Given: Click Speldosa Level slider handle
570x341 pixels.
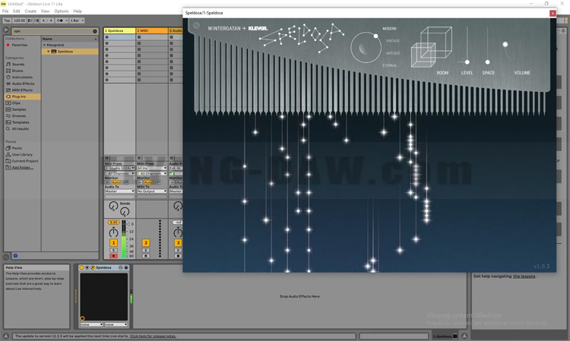Looking at the screenshot, I should tap(467, 62).
